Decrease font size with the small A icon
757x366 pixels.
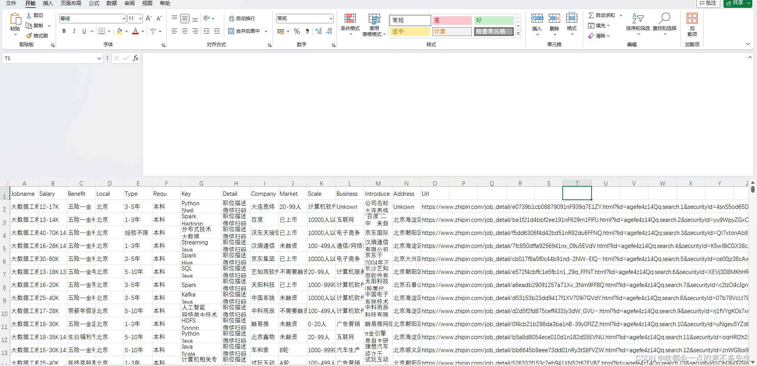point(159,19)
